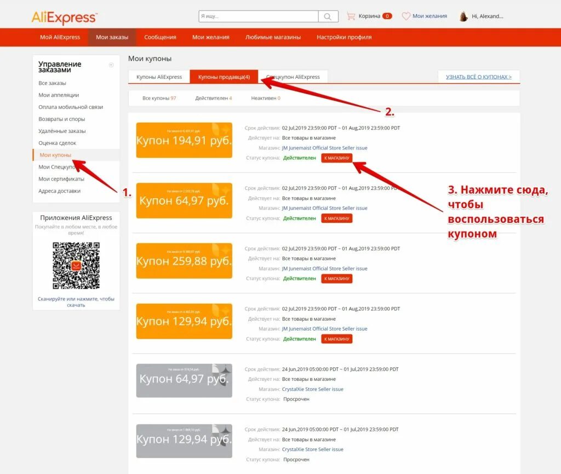Open Мои желания in the header
This screenshot has height=474, width=561.
(430, 16)
